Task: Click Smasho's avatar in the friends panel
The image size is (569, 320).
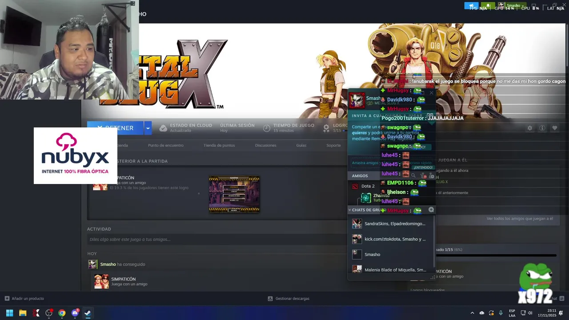Action: (357, 100)
